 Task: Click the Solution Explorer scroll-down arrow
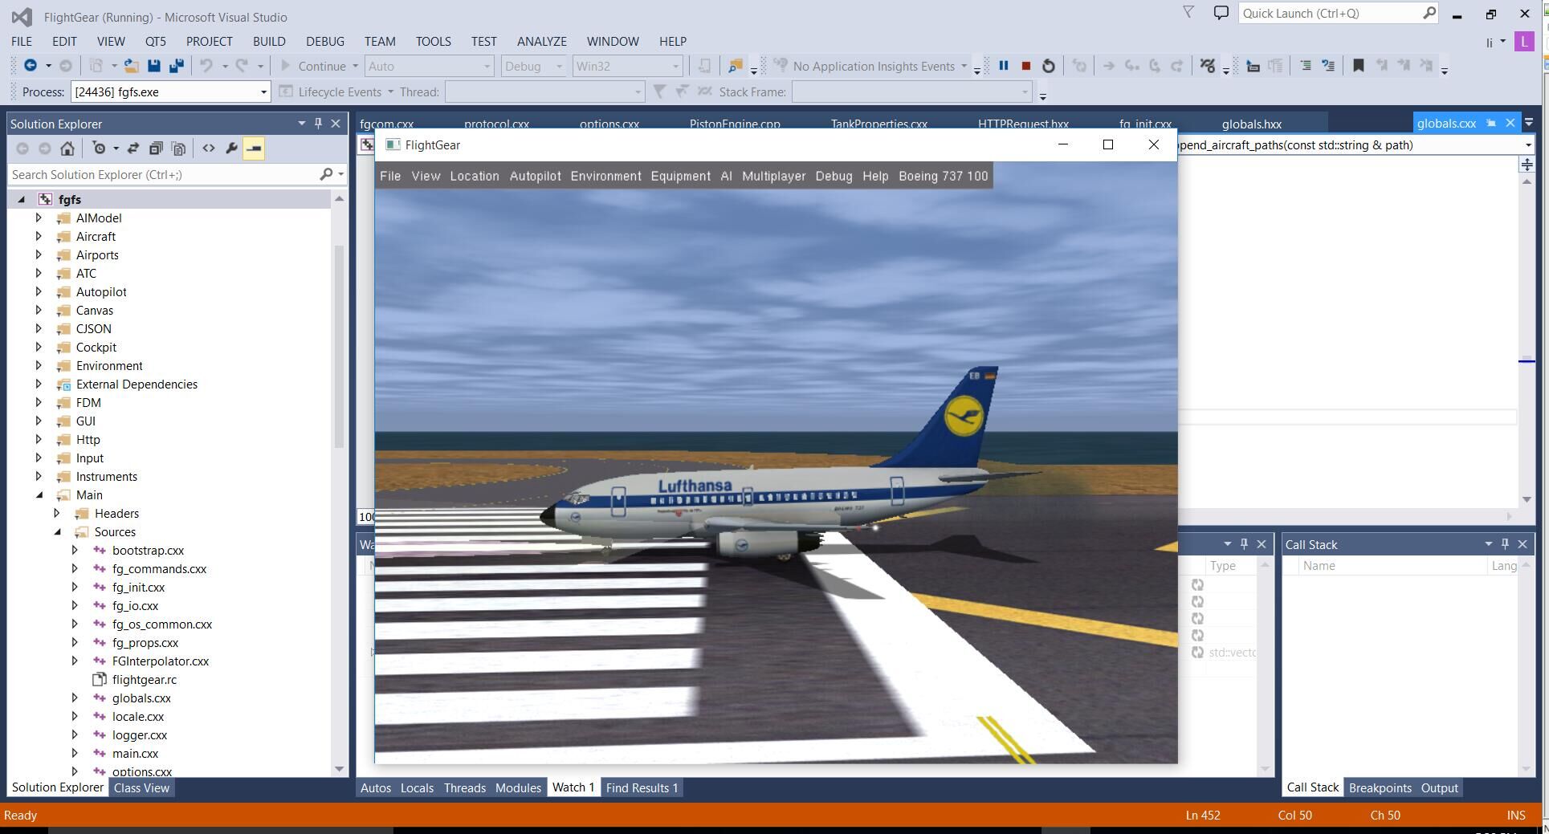tap(339, 769)
